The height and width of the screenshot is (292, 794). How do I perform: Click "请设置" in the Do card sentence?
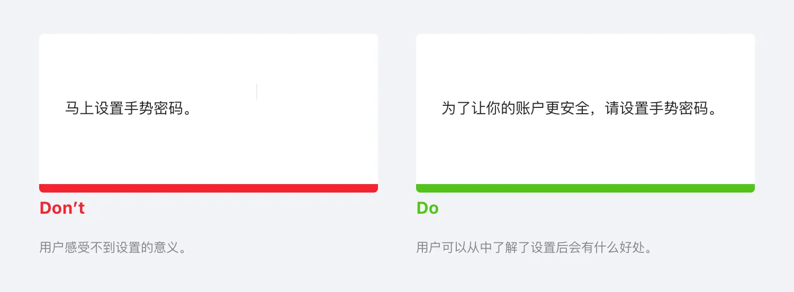pos(627,108)
